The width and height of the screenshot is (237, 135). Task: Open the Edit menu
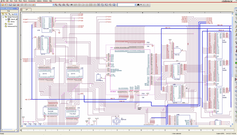7,1
